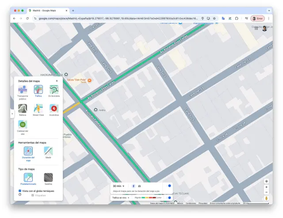Open the 30 min duration dropdown

pyautogui.click(x=119, y=186)
